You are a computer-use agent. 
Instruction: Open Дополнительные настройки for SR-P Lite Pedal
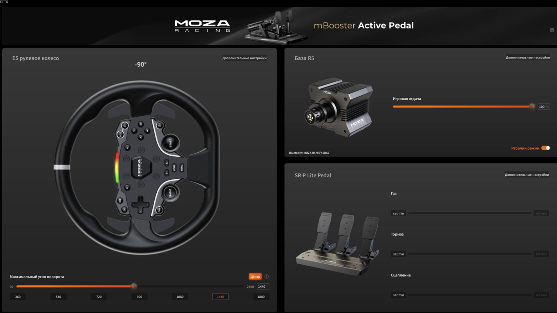527,175
